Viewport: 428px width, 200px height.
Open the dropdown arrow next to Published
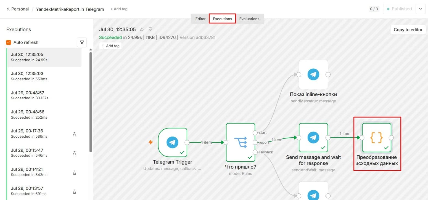[421, 9]
